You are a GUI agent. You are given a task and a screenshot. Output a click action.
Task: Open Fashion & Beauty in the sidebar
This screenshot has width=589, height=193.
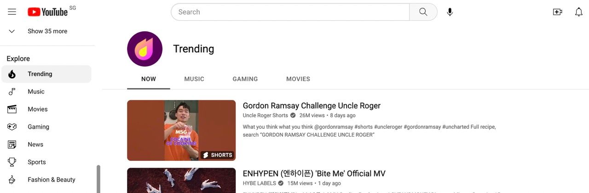[46, 180]
